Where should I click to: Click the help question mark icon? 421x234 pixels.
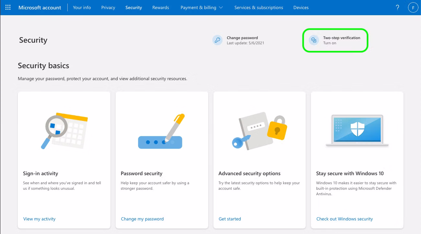click(397, 7)
